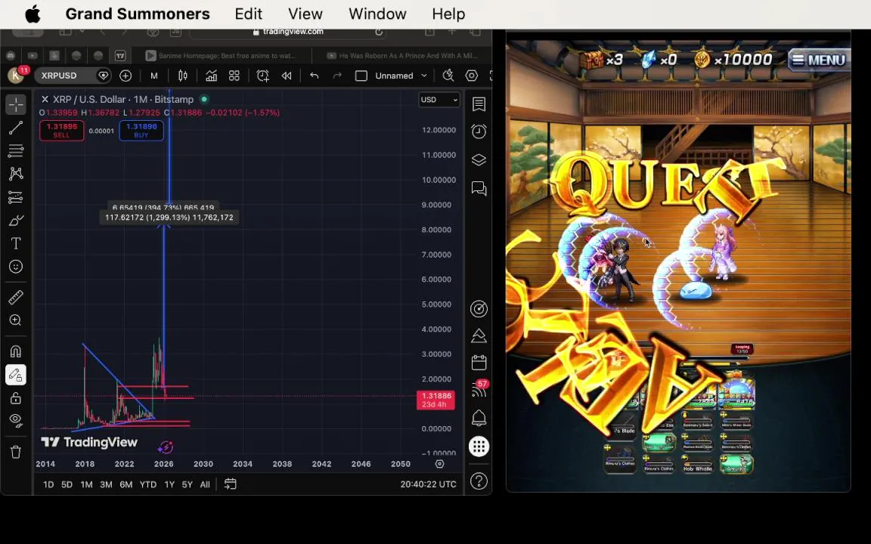Open the alerts panel clock icon
The height and width of the screenshot is (544, 871).
click(x=479, y=131)
